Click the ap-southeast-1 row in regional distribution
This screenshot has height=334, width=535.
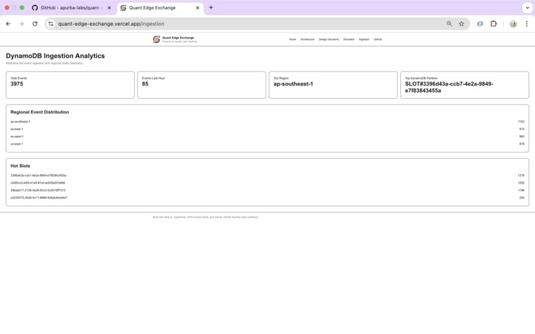coord(267,122)
